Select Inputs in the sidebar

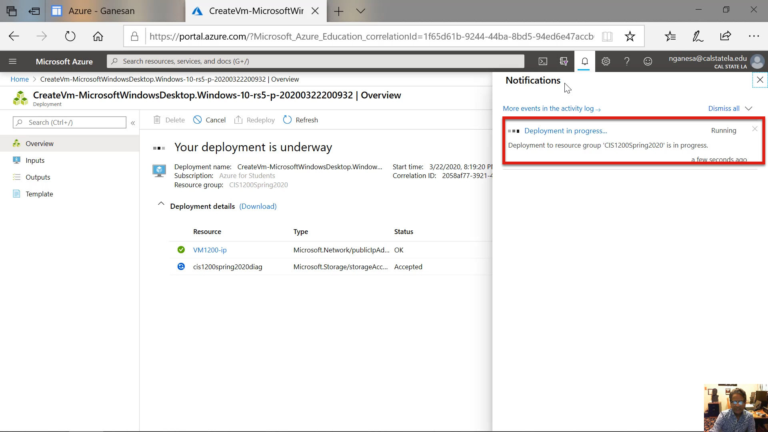[x=35, y=160]
